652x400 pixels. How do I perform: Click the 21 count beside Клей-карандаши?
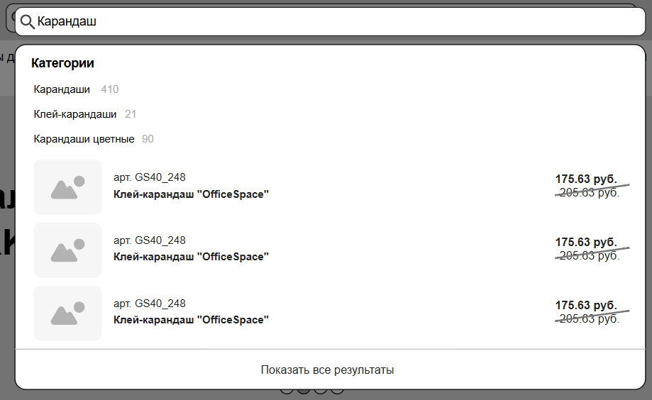[x=131, y=114]
